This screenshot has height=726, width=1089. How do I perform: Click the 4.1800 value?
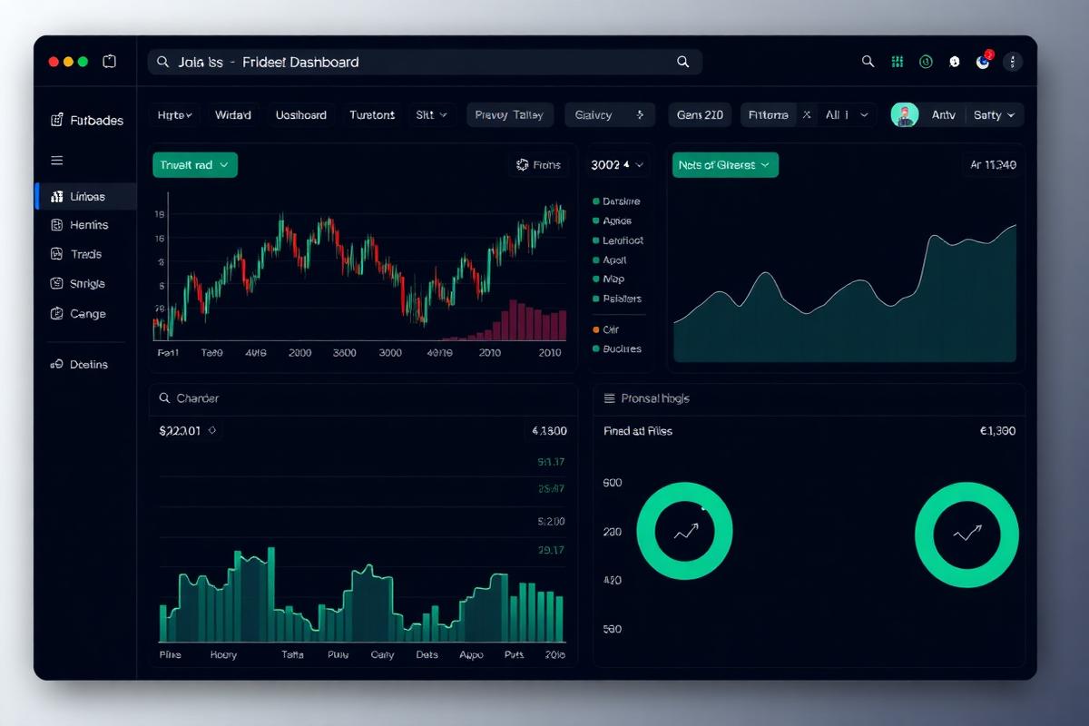(x=549, y=431)
